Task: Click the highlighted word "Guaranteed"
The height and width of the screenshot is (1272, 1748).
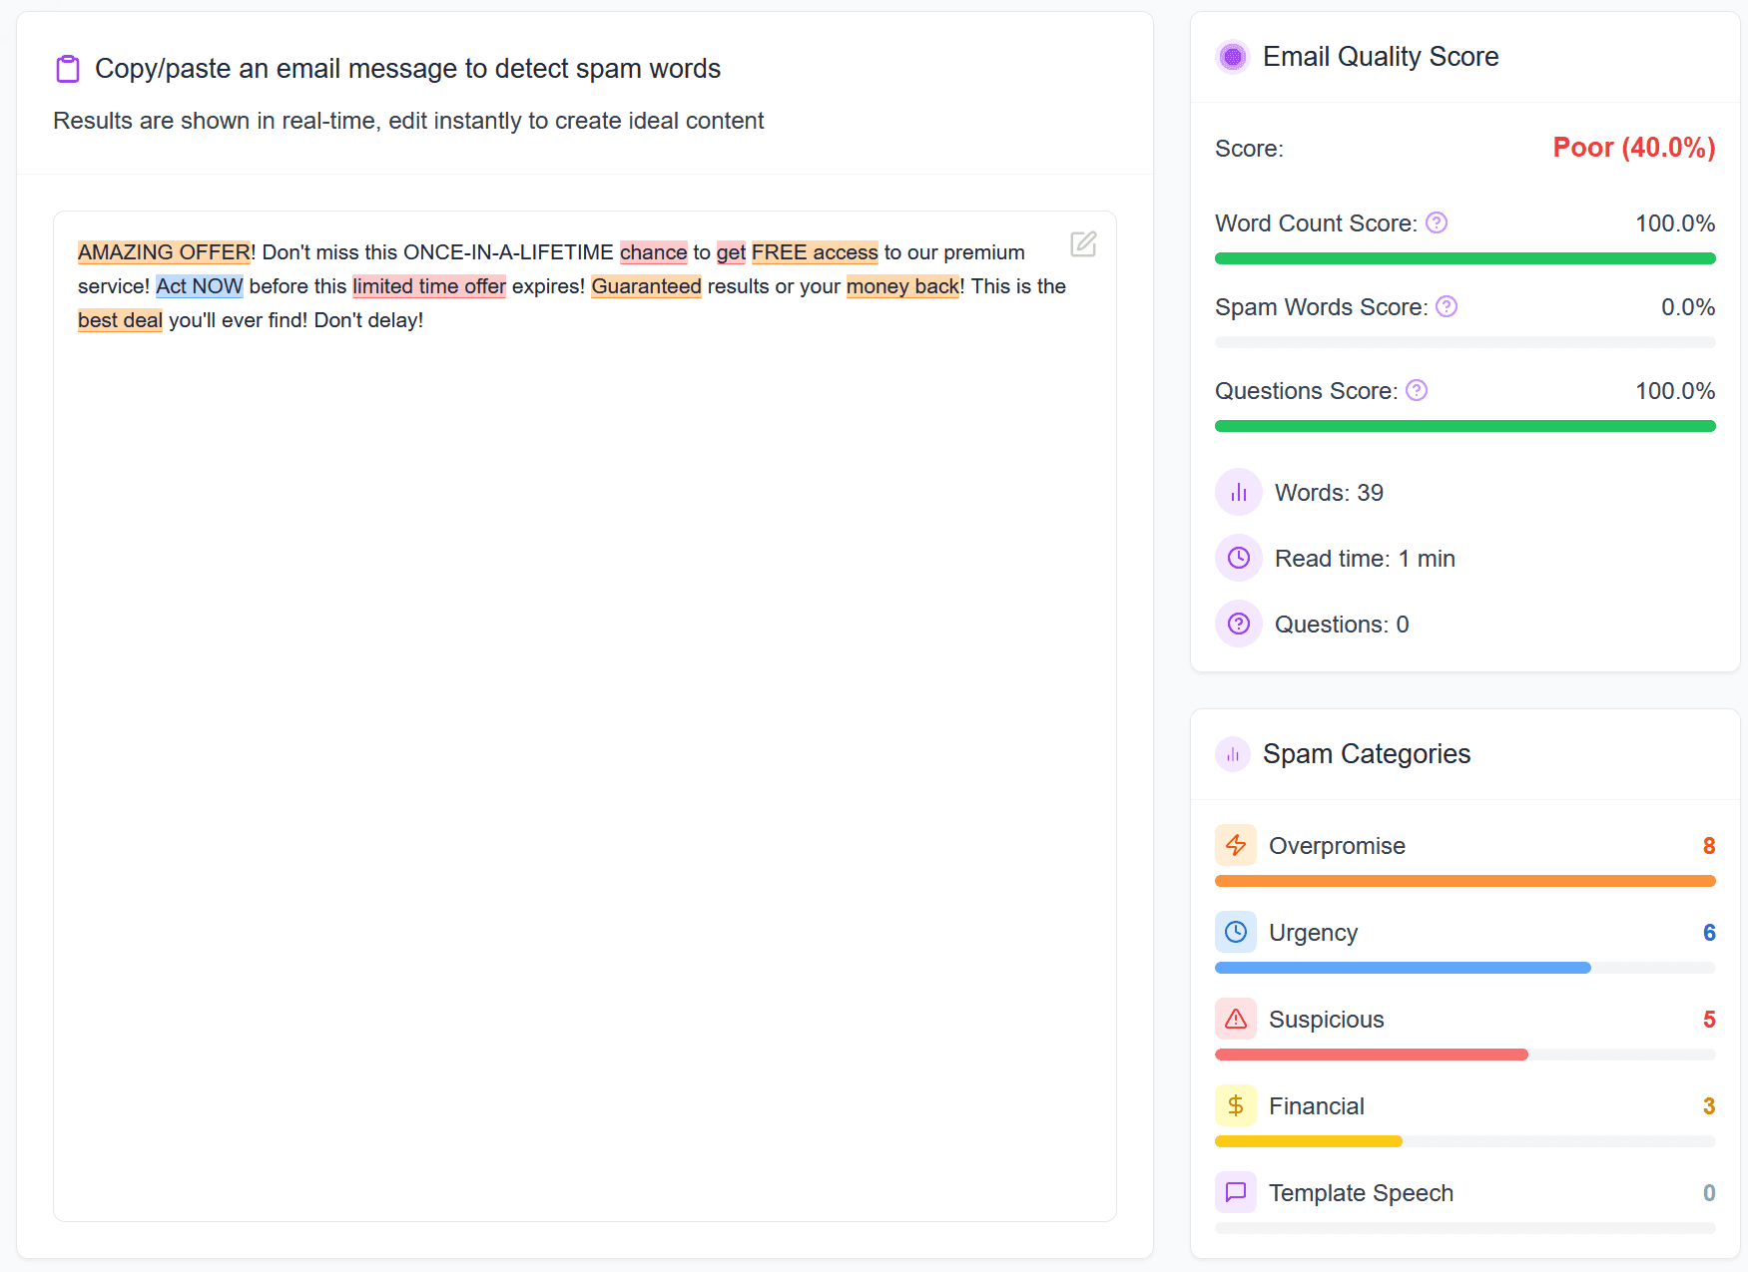Action: pos(647,286)
